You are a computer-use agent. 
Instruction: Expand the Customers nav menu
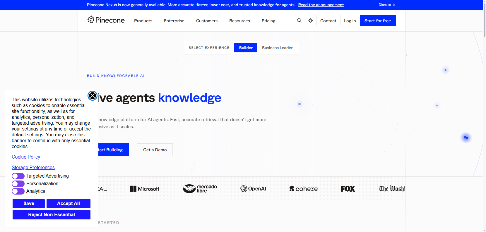pos(207,21)
